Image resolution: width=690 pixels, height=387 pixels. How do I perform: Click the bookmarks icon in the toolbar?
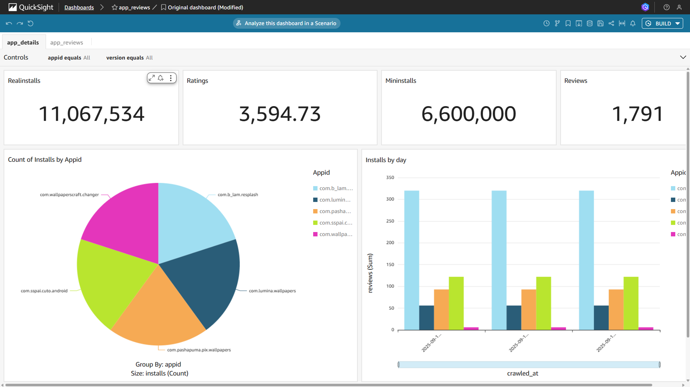pyautogui.click(x=568, y=23)
